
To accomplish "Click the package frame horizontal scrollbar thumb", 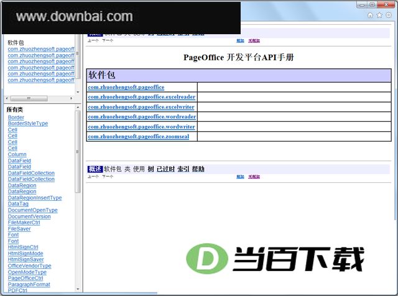I will click(29, 98).
